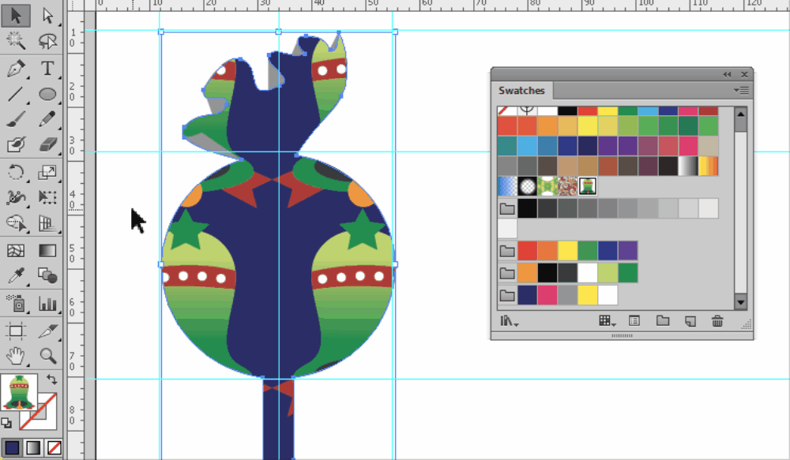Screen dimensions: 790x460
Task: Set paint mode to Gradient below fill box
Action: [32, 447]
